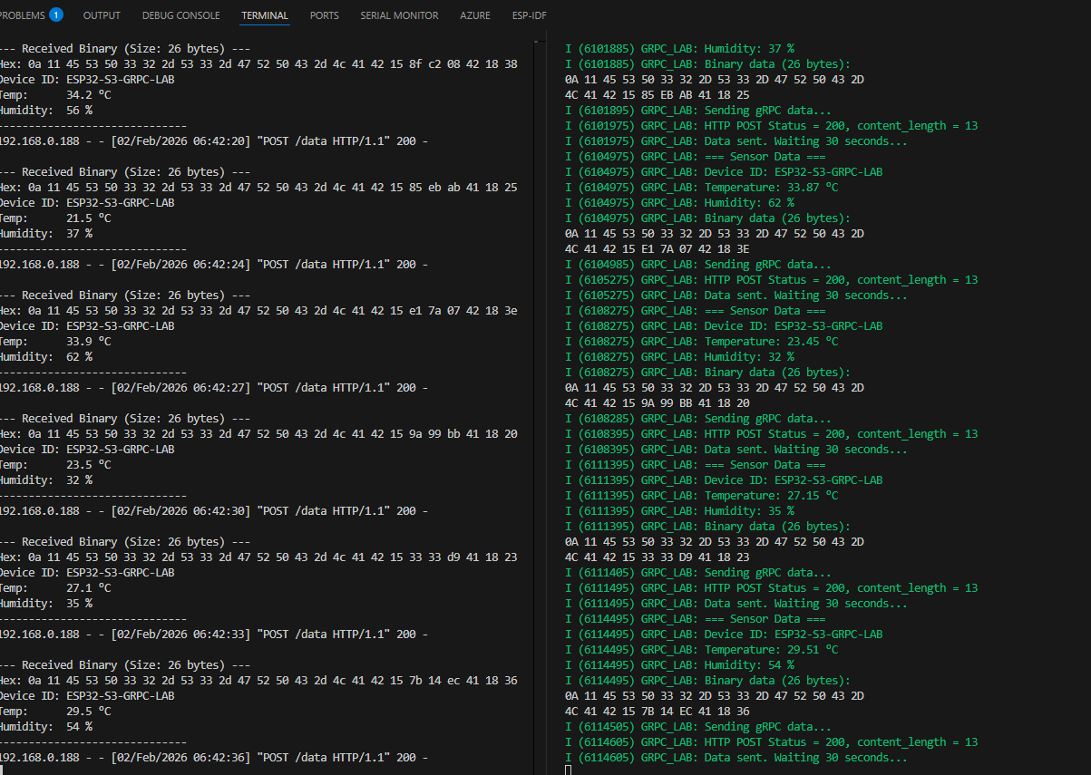
Task: Click HTTP POST Status log at 6105275
Action: 771,280
